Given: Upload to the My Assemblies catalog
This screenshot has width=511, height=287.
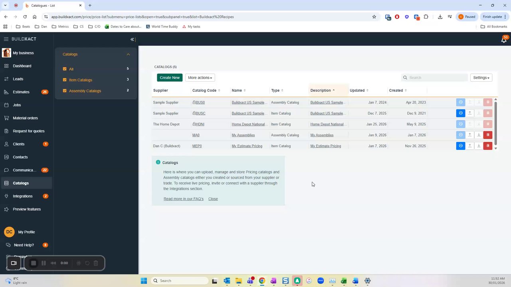Looking at the screenshot, I should pos(470,135).
